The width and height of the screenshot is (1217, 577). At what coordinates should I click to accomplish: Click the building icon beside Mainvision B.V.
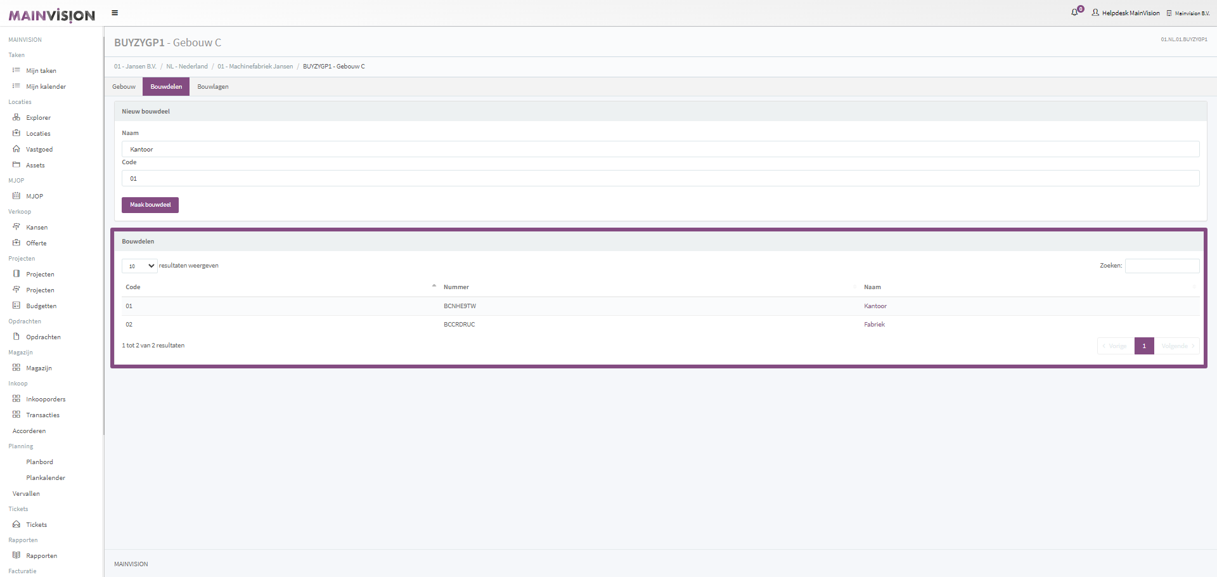(1169, 13)
